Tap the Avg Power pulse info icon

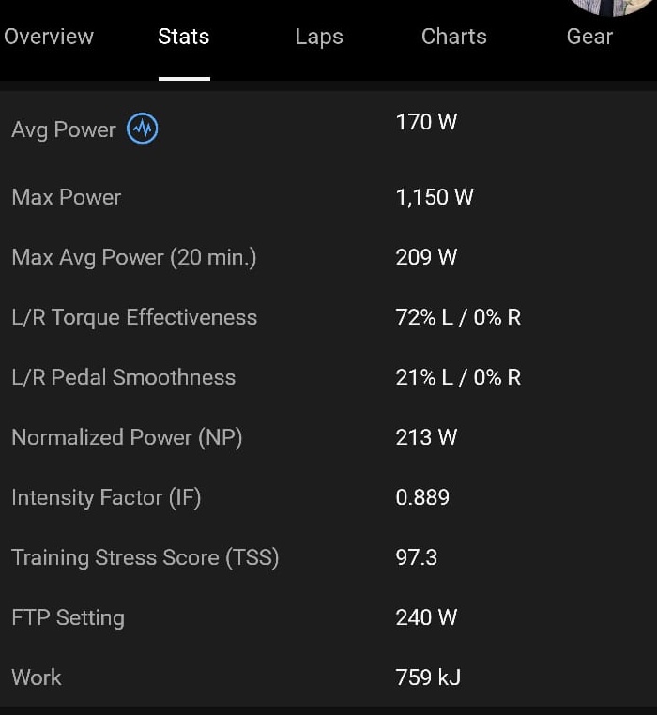143,129
